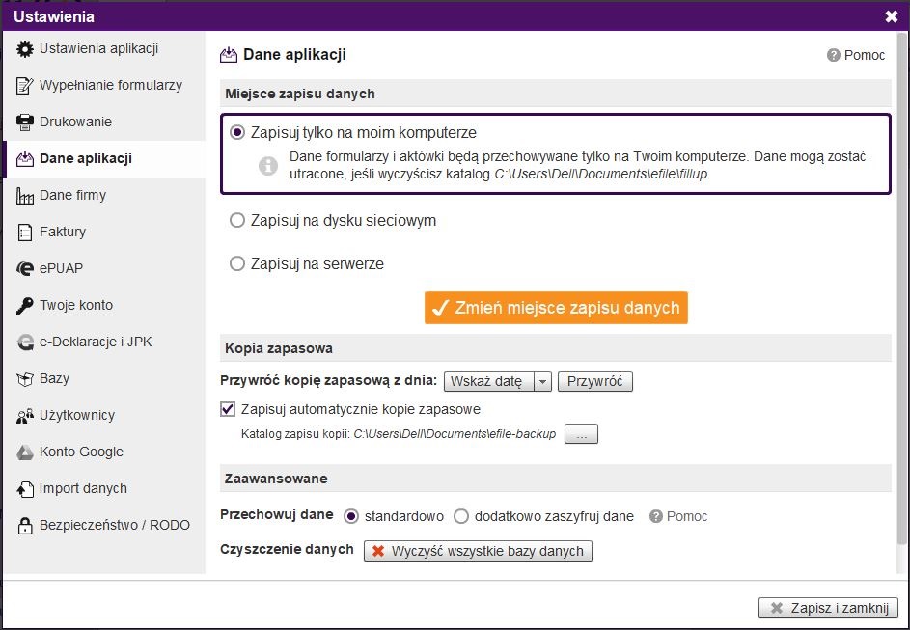910x630 pixels.
Task: Click the ePUAP logo icon
Action: (x=25, y=268)
